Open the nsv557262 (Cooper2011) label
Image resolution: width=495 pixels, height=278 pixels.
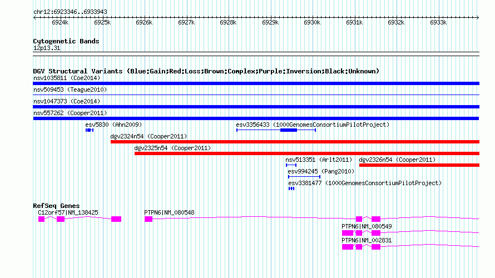tap(70, 113)
